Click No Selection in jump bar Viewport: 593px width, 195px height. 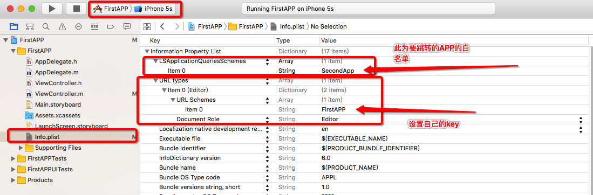[x=329, y=26]
